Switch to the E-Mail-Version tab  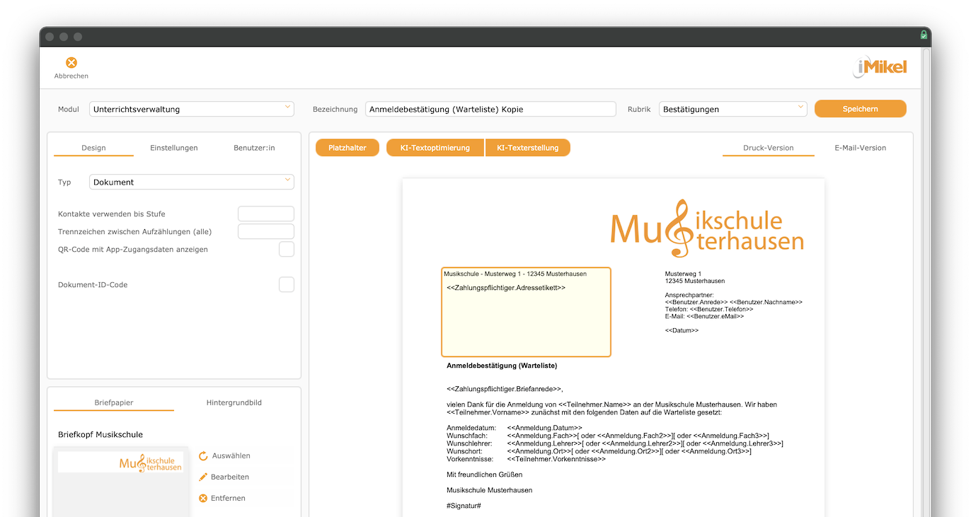860,148
